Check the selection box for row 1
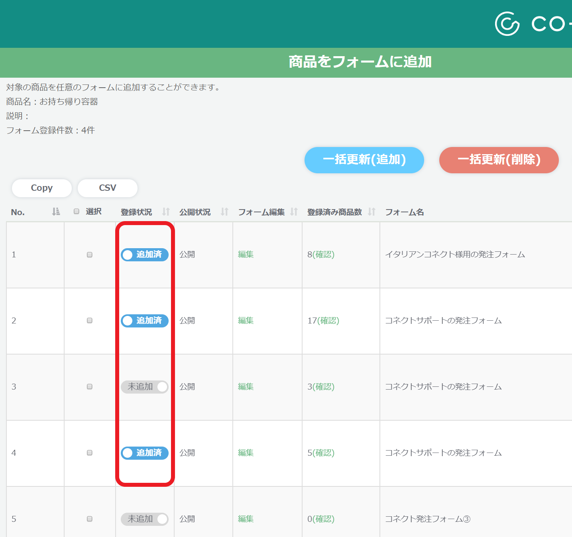Viewport: 572px width, 537px height. (x=90, y=255)
